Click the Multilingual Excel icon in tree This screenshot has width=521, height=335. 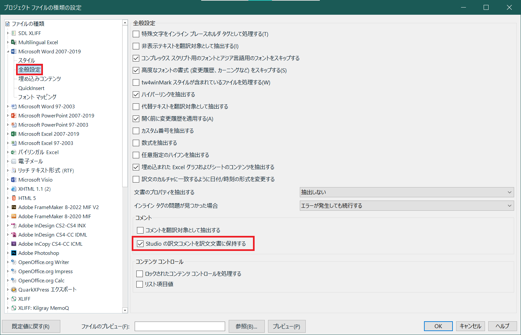click(14, 42)
